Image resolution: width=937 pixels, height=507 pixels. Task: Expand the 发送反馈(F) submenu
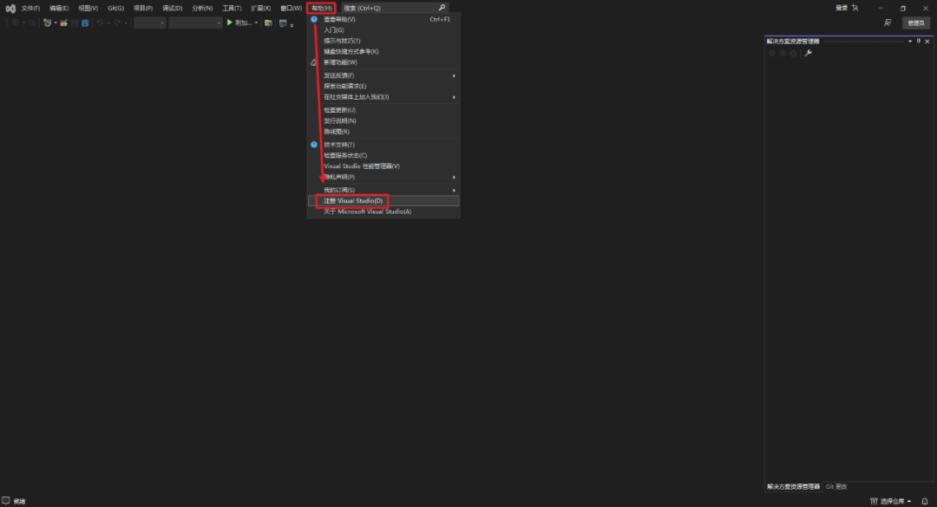click(454, 76)
